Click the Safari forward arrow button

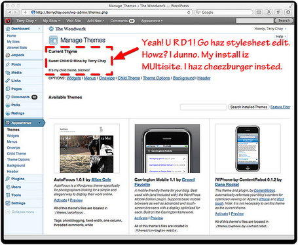click(x=16, y=12)
